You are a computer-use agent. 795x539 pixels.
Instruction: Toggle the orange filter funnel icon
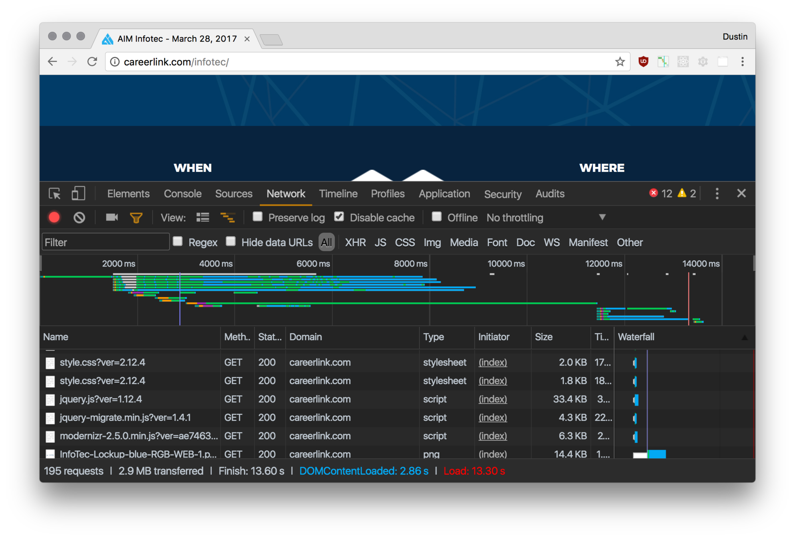[136, 218]
